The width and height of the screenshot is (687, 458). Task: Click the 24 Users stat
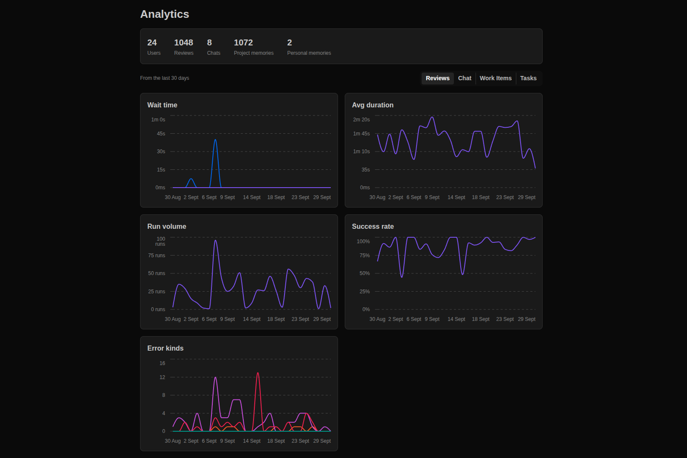(x=154, y=47)
